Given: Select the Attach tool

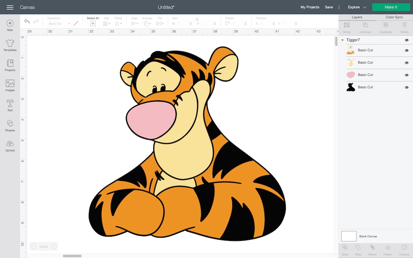Looking at the screenshot, I should click(x=372, y=250).
